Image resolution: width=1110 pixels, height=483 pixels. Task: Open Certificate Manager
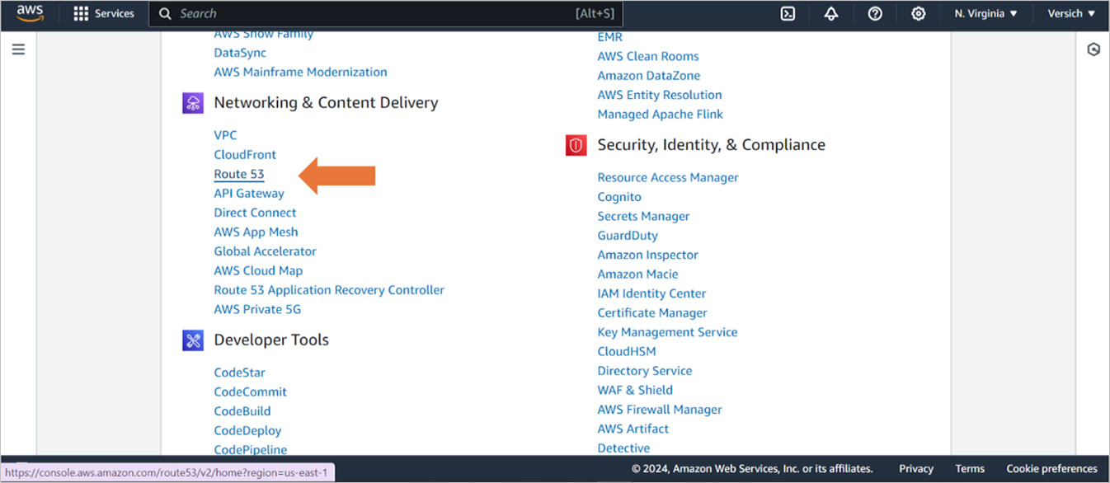click(652, 313)
